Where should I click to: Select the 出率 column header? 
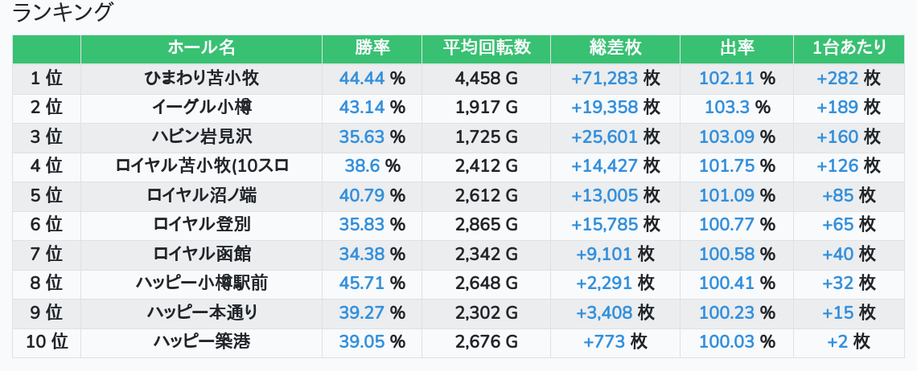[x=736, y=48]
